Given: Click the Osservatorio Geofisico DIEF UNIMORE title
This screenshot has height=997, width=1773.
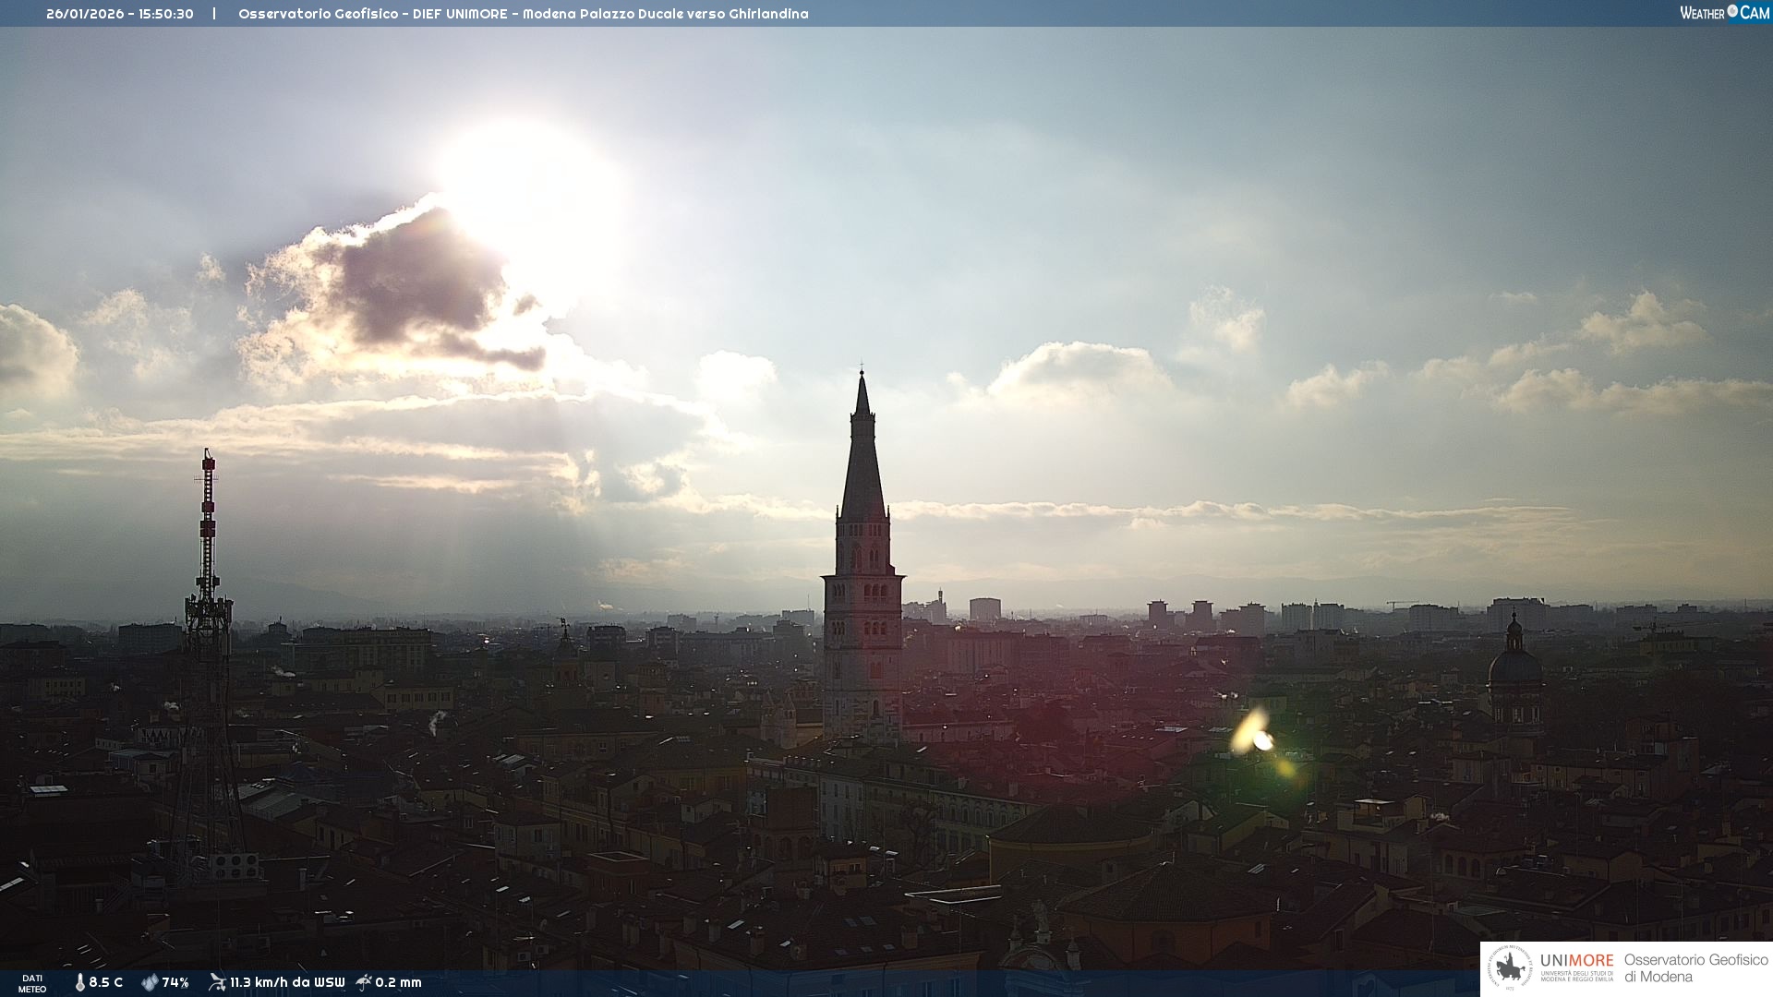Looking at the screenshot, I should tap(523, 14).
